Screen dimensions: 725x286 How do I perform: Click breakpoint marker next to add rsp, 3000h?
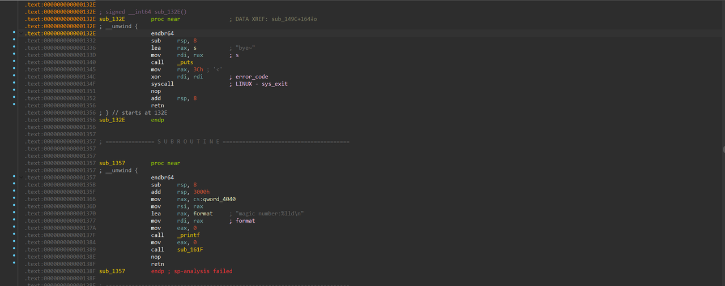pyautogui.click(x=14, y=192)
